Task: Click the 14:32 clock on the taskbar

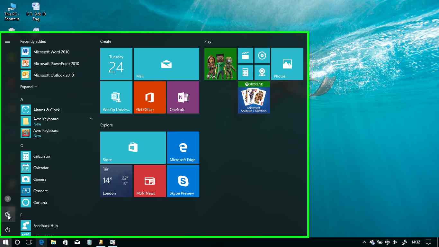Action: 416,242
